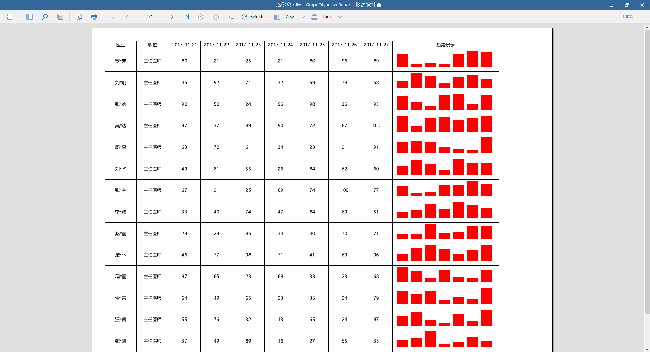
Task: Open the View menu label
Action: [x=289, y=17]
